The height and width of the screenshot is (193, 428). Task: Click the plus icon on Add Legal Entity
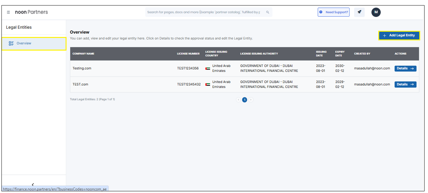(x=384, y=36)
